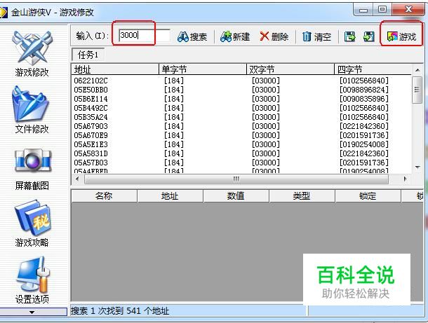Click four-byte value [0090835896]
Viewport: 428px width, 323px height.
point(364,99)
